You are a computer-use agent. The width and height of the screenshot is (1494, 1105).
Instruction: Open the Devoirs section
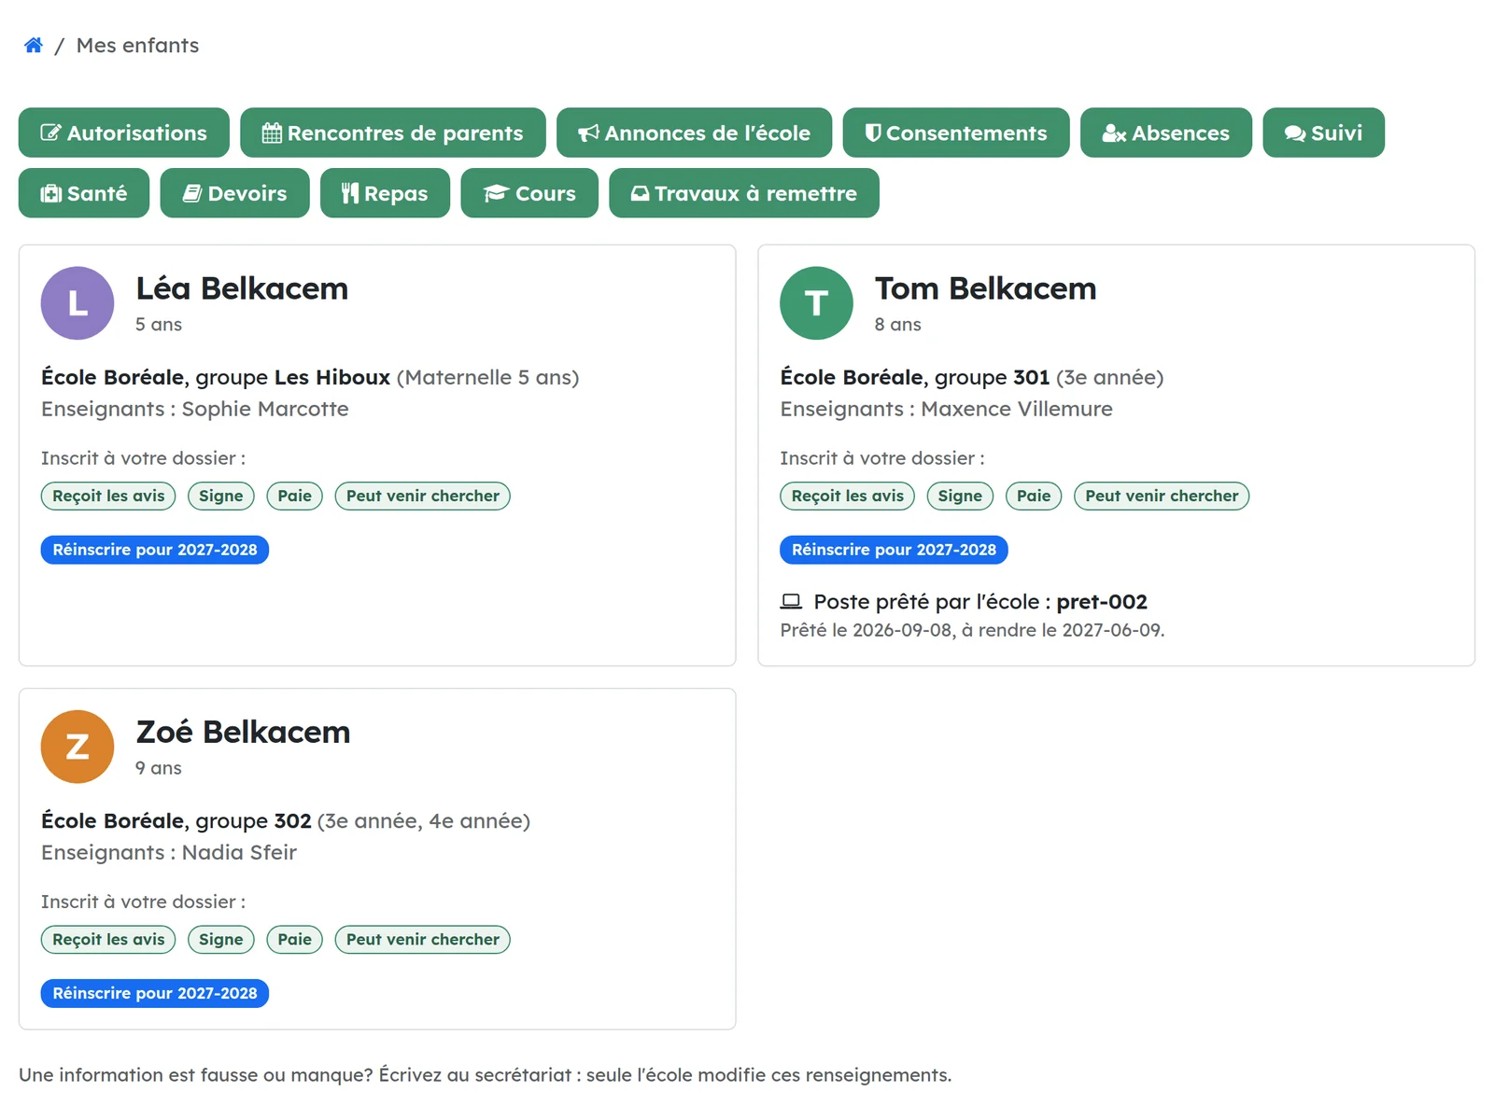[x=234, y=193]
